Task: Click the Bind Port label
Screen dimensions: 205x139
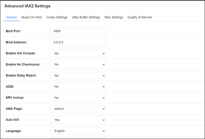Action: (13, 31)
